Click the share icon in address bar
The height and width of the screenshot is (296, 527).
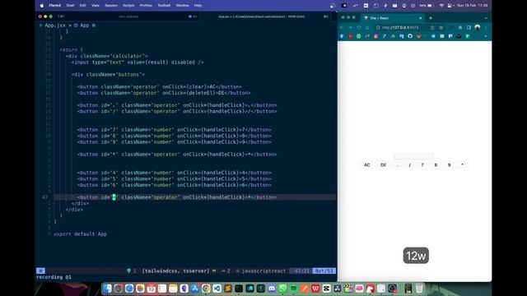pyautogui.click(x=432, y=27)
